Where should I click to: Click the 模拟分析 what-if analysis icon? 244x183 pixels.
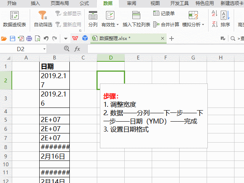[x=193, y=15]
